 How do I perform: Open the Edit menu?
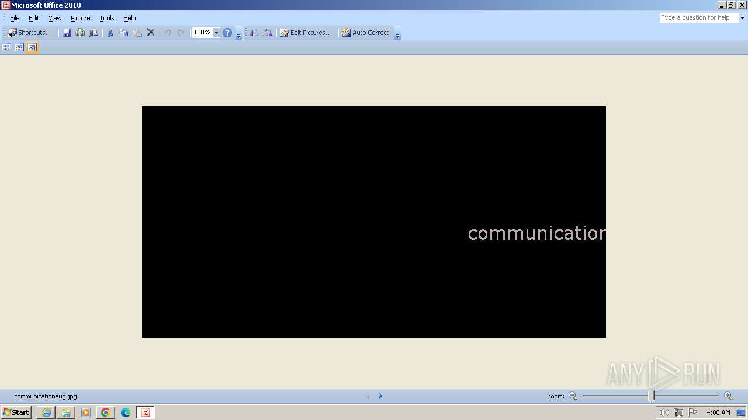tap(34, 18)
